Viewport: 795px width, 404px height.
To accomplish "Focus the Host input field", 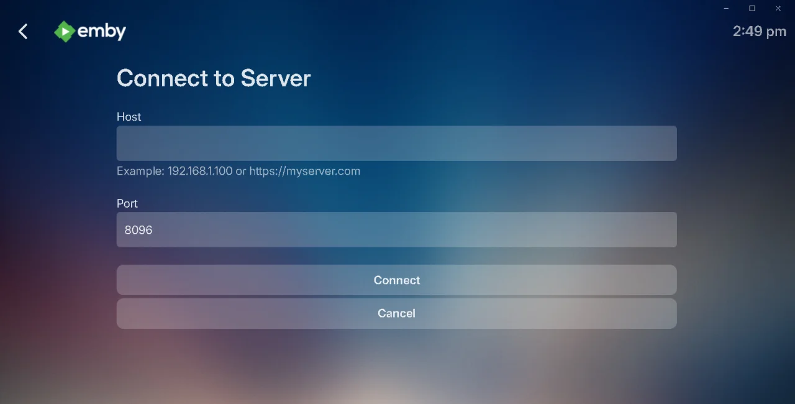I will coord(396,144).
